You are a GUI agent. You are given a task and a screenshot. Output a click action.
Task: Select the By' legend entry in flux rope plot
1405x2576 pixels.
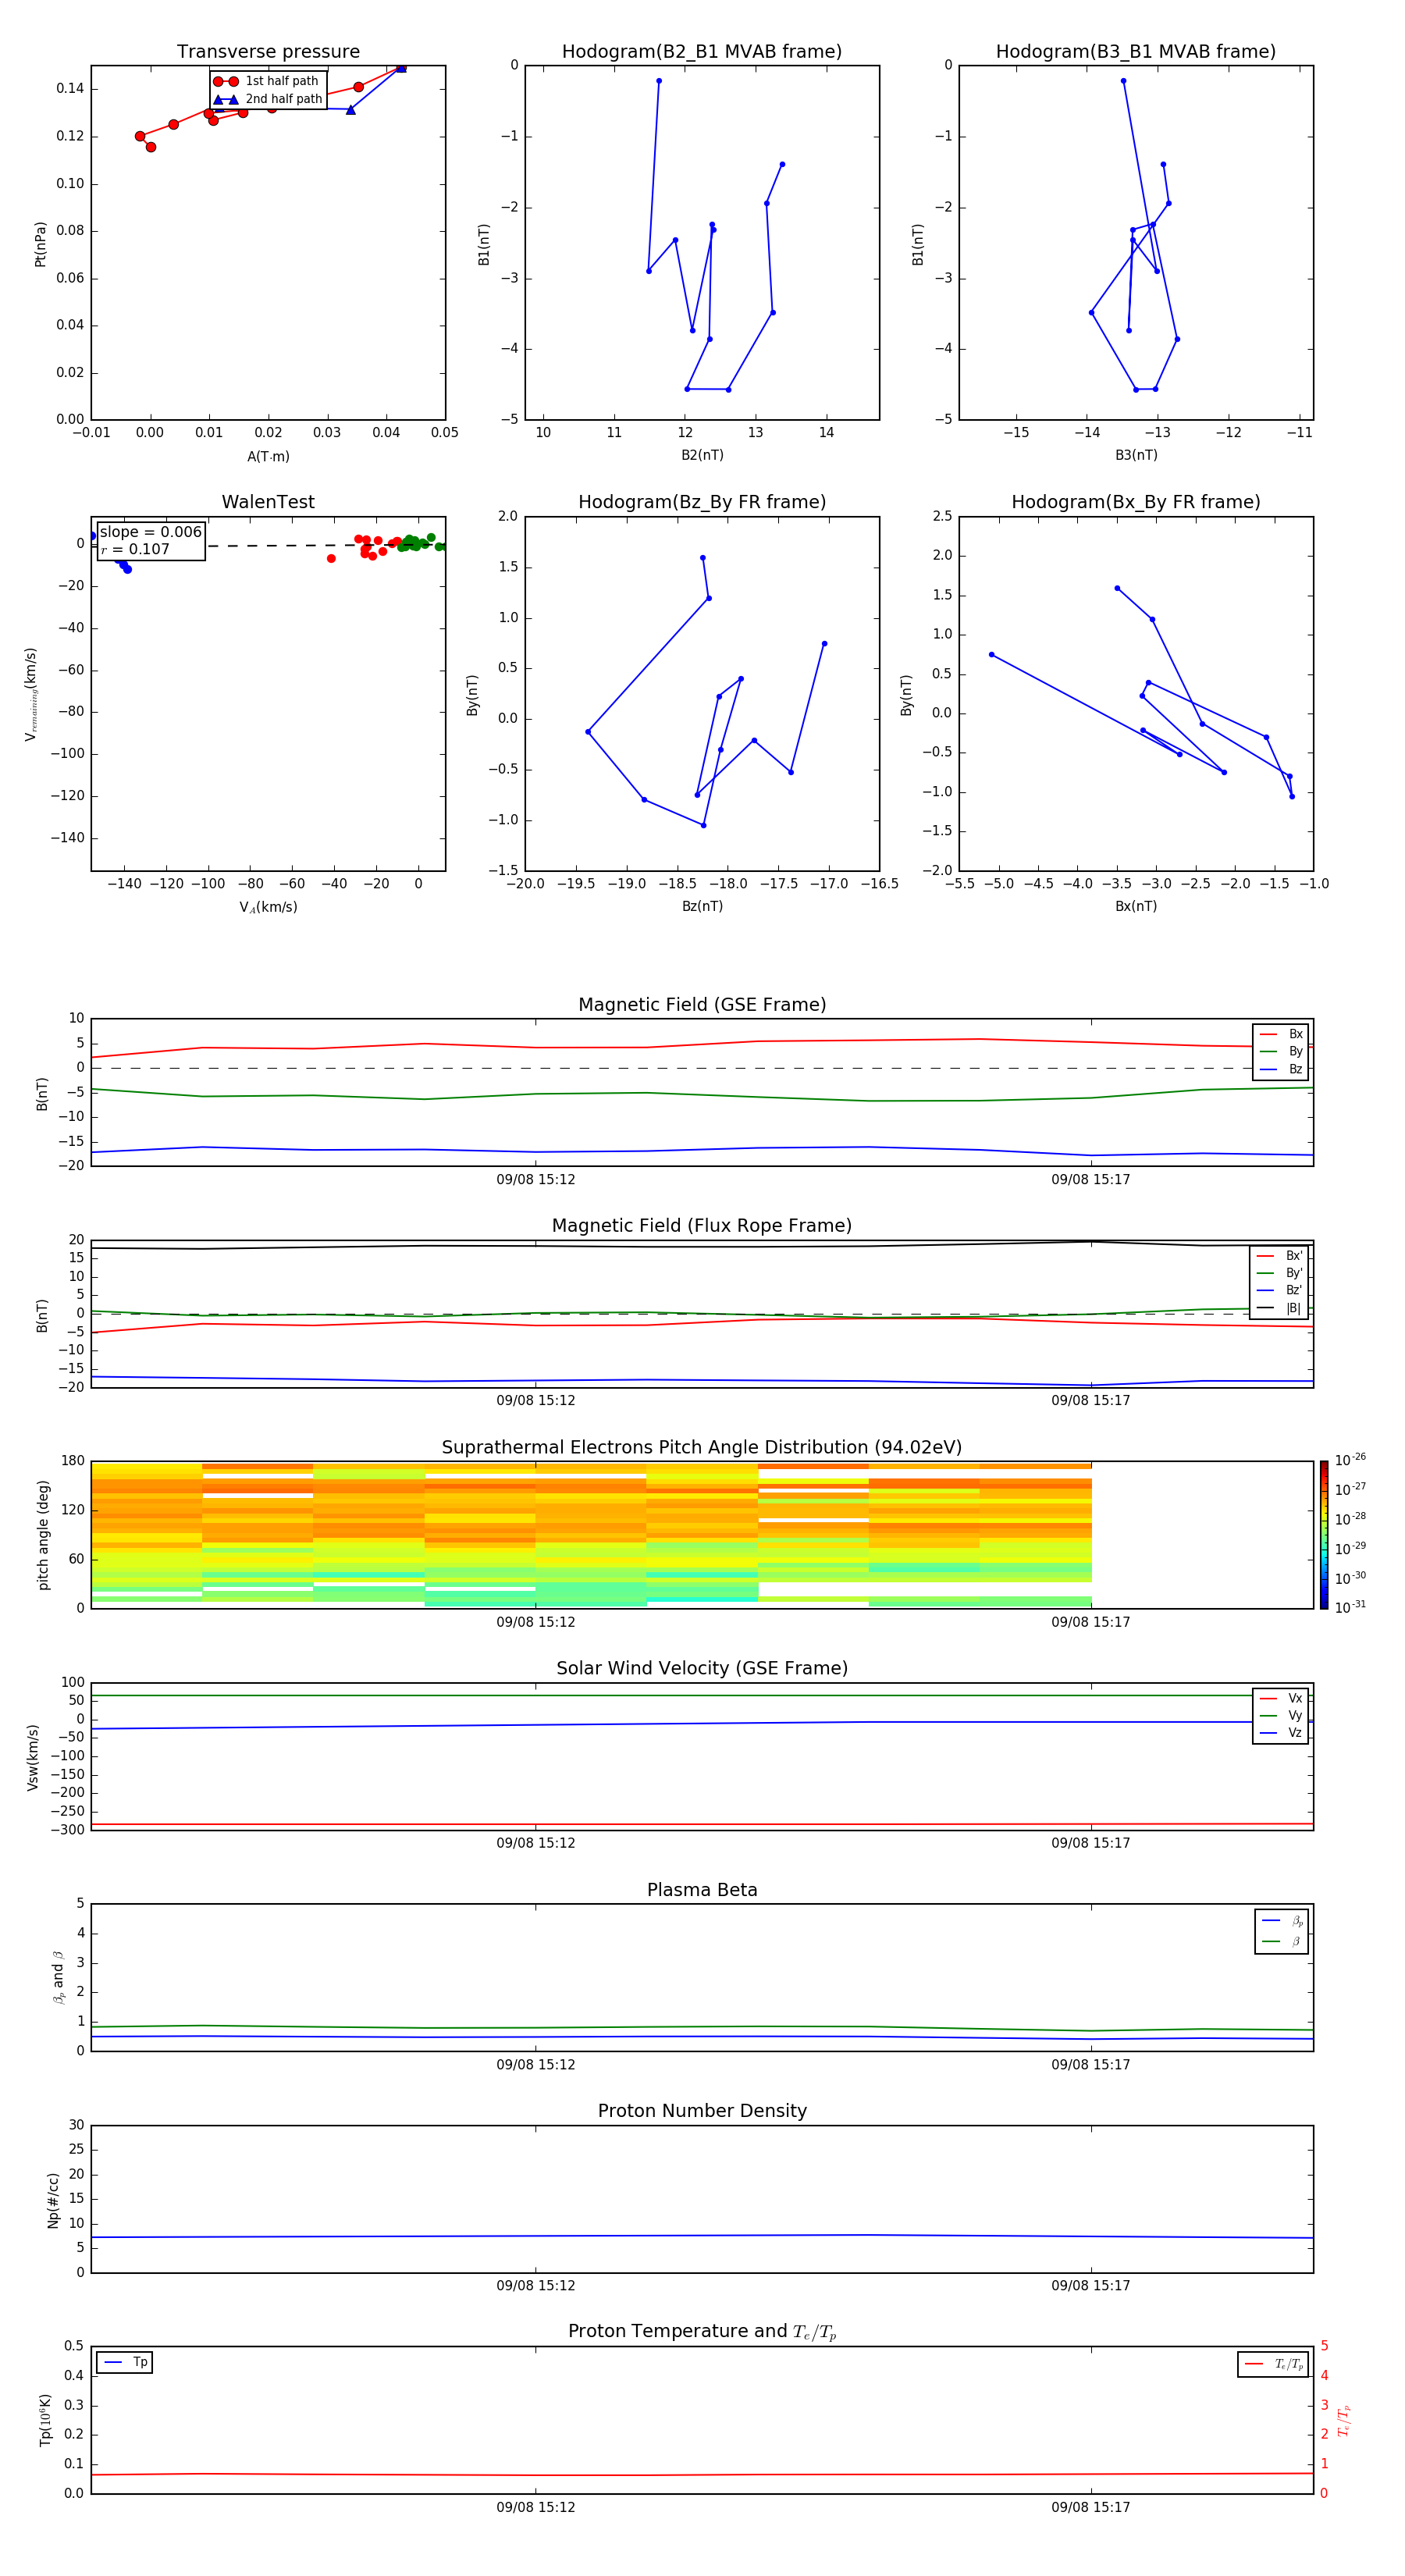(x=1280, y=1273)
